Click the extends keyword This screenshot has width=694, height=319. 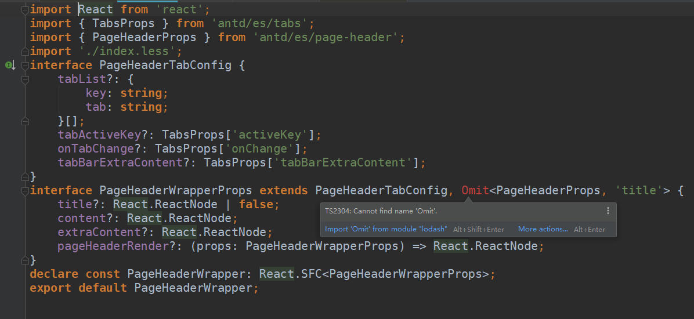coord(283,191)
